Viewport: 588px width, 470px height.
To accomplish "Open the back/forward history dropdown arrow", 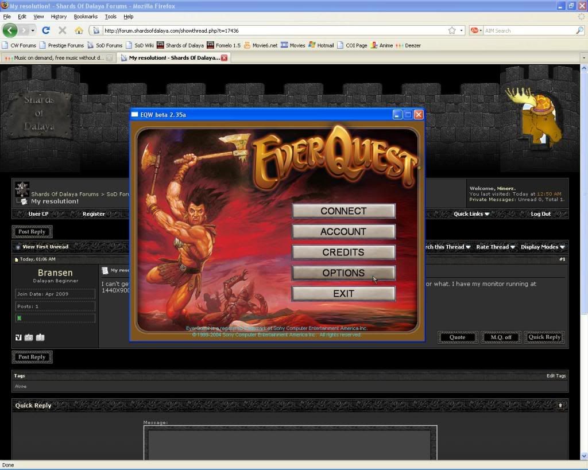I will [33, 30].
